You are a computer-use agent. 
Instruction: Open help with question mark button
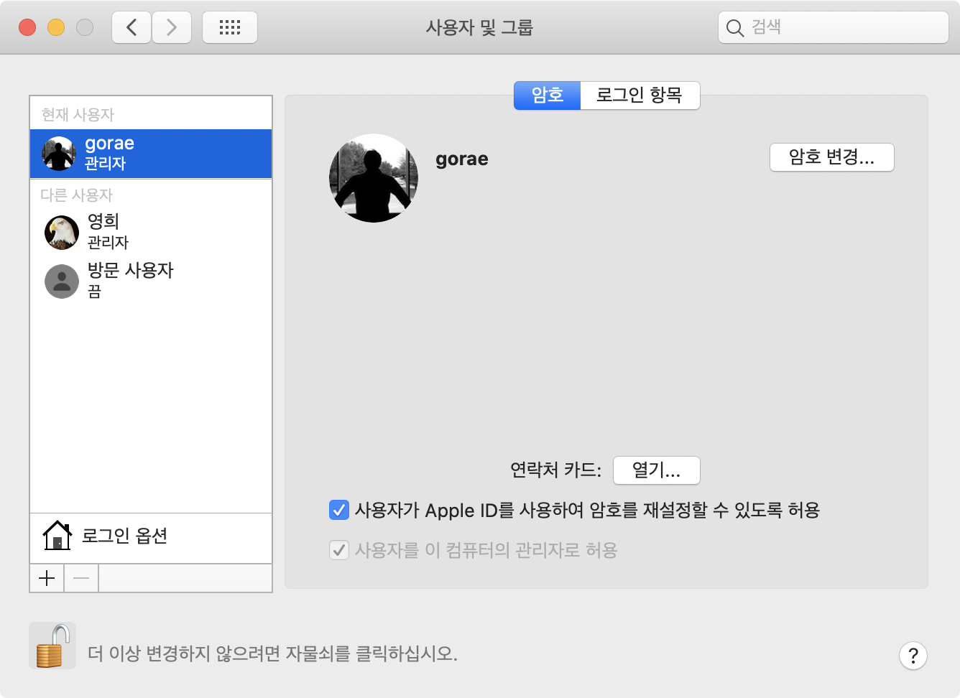point(913,655)
